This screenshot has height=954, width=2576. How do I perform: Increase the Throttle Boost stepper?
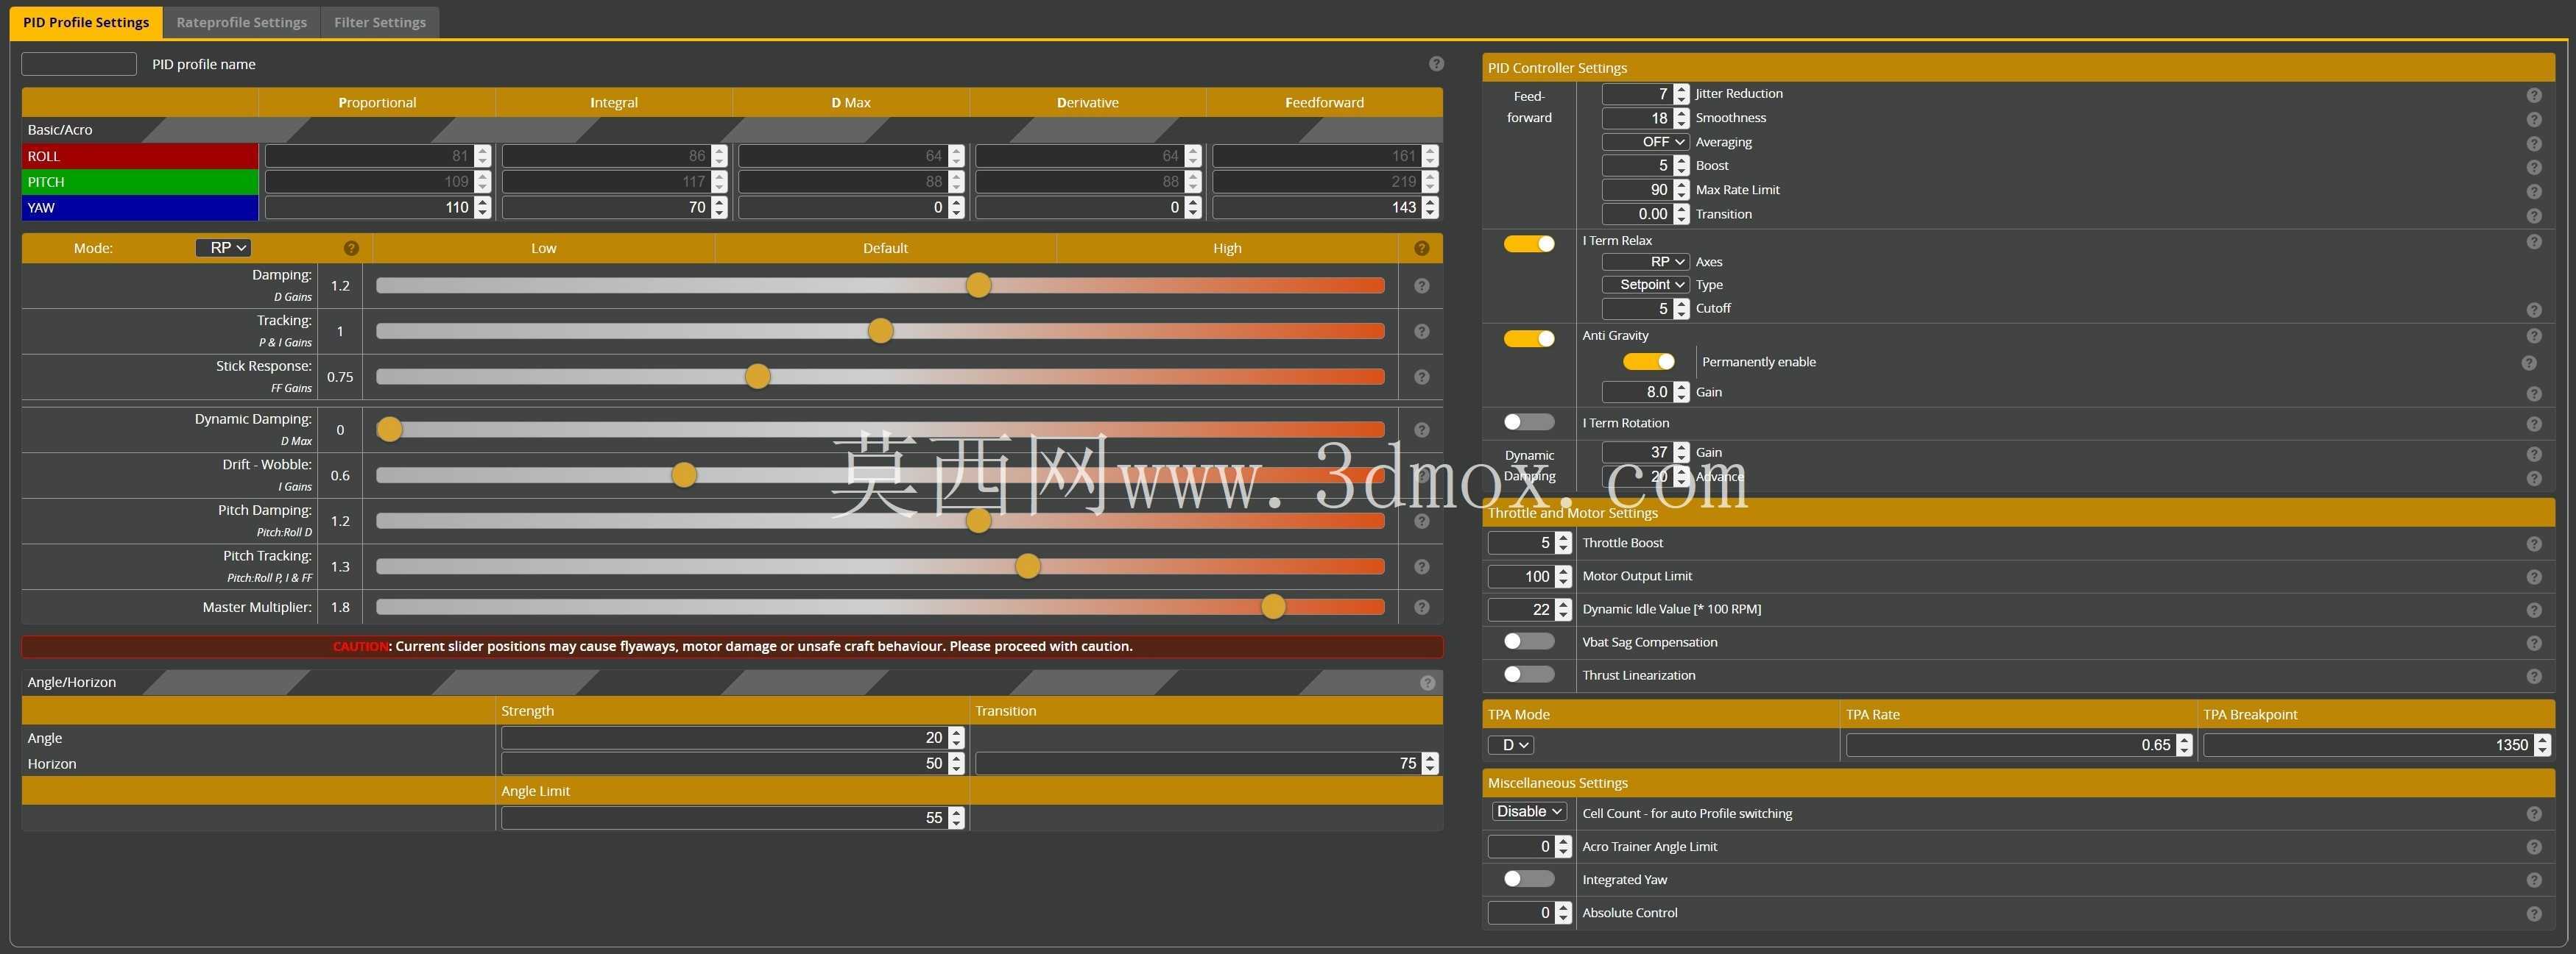point(1563,538)
